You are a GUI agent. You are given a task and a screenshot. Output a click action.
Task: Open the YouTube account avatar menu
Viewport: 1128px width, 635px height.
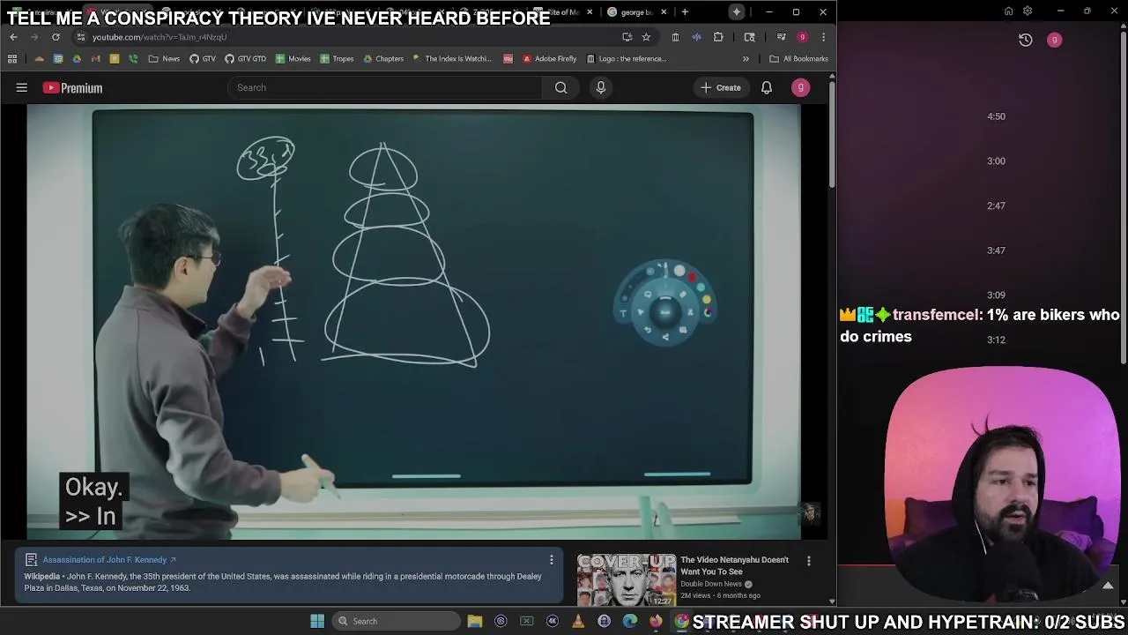(800, 87)
